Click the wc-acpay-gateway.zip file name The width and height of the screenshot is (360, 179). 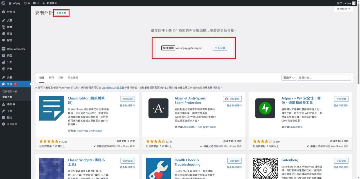pyautogui.click(x=189, y=48)
